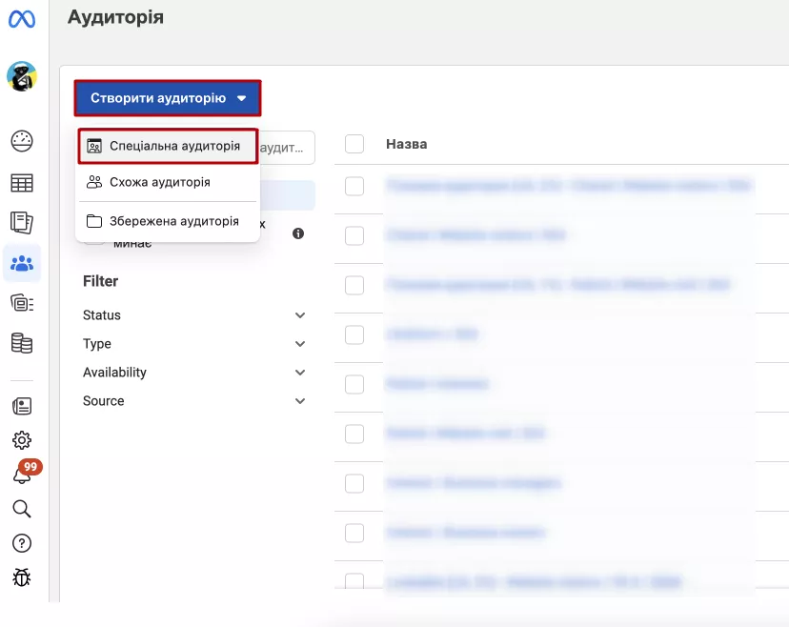Expand the Type filter
The width and height of the screenshot is (789, 627).
click(194, 344)
